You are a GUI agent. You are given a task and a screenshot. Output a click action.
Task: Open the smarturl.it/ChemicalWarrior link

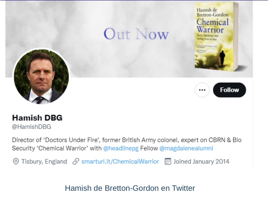[120, 161]
